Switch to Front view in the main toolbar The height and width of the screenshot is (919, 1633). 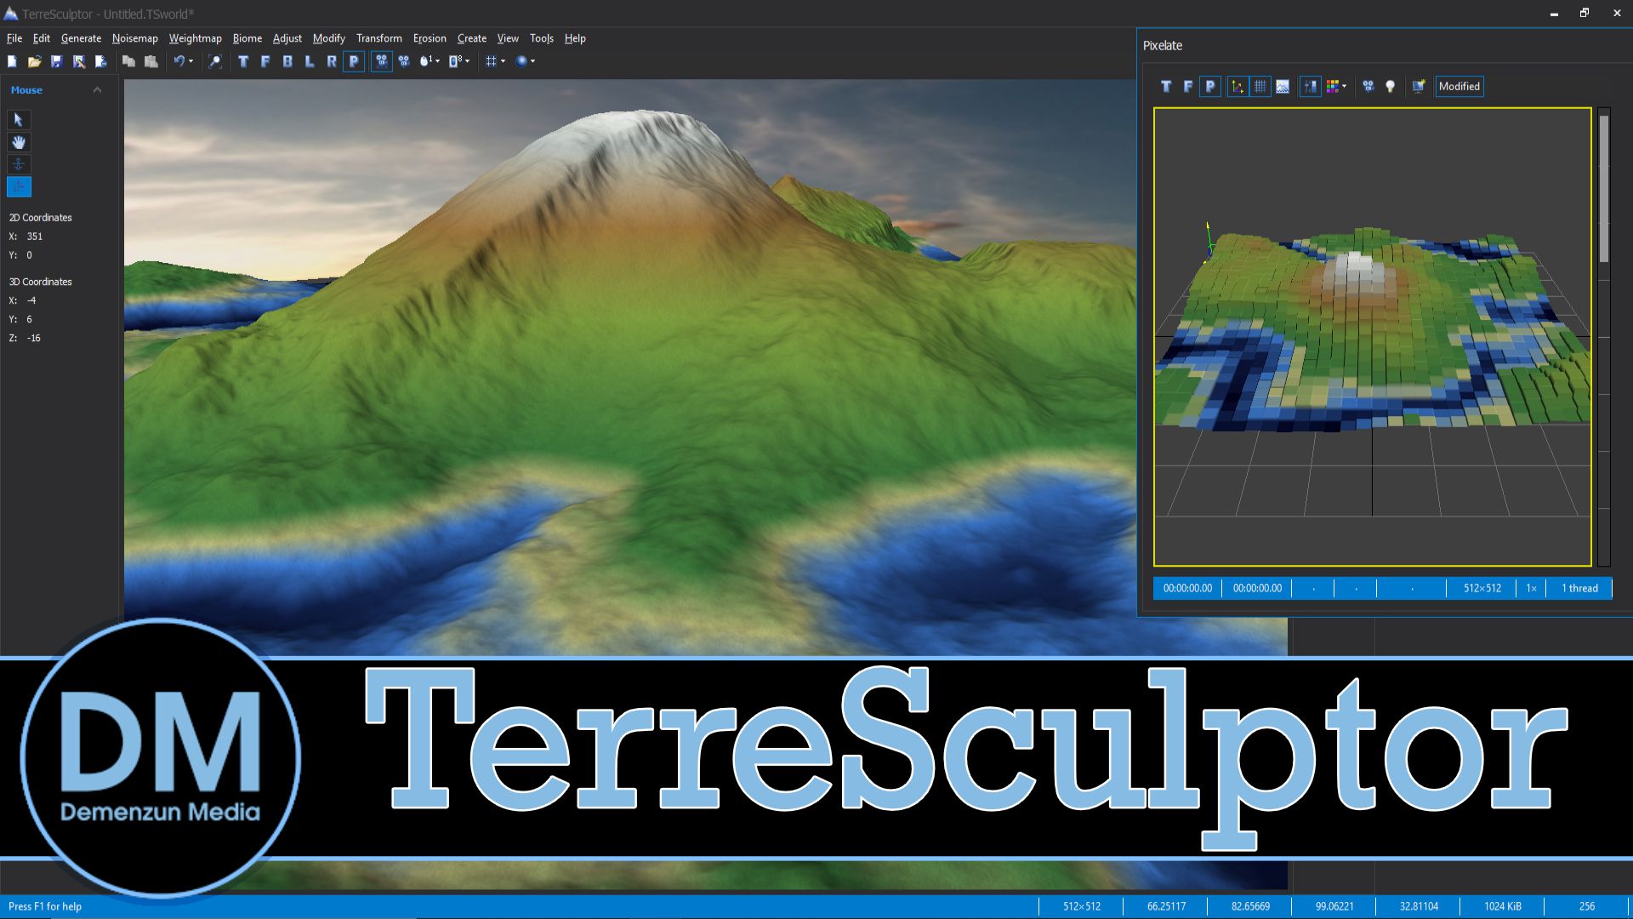(265, 61)
